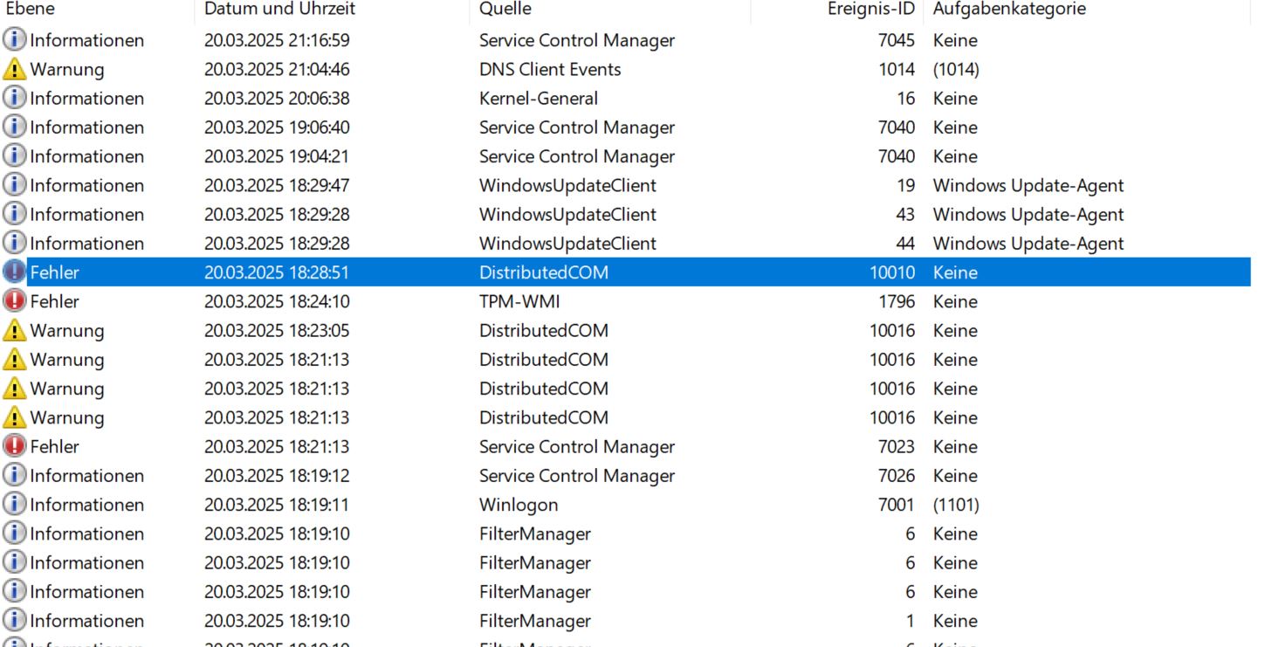Viewport: 1265px width, 647px height.
Task: Click the (1014) task category cell
Action: pos(956,69)
